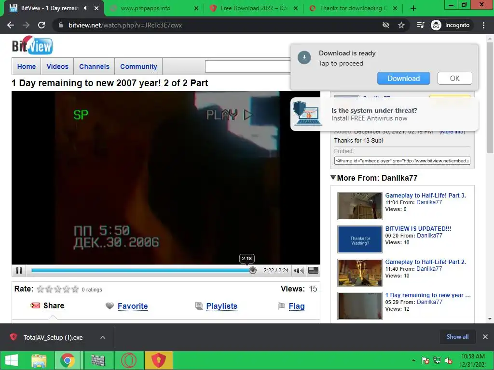This screenshot has height=370, width=494.
Task: Mute the BitView tab speaker icon
Action: coord(86,8)
